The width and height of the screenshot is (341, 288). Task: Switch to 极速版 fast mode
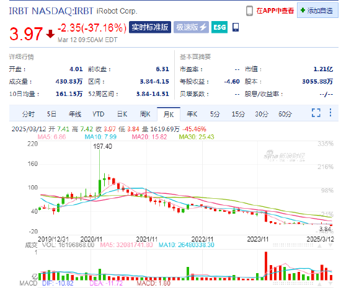tap(191, 27)
